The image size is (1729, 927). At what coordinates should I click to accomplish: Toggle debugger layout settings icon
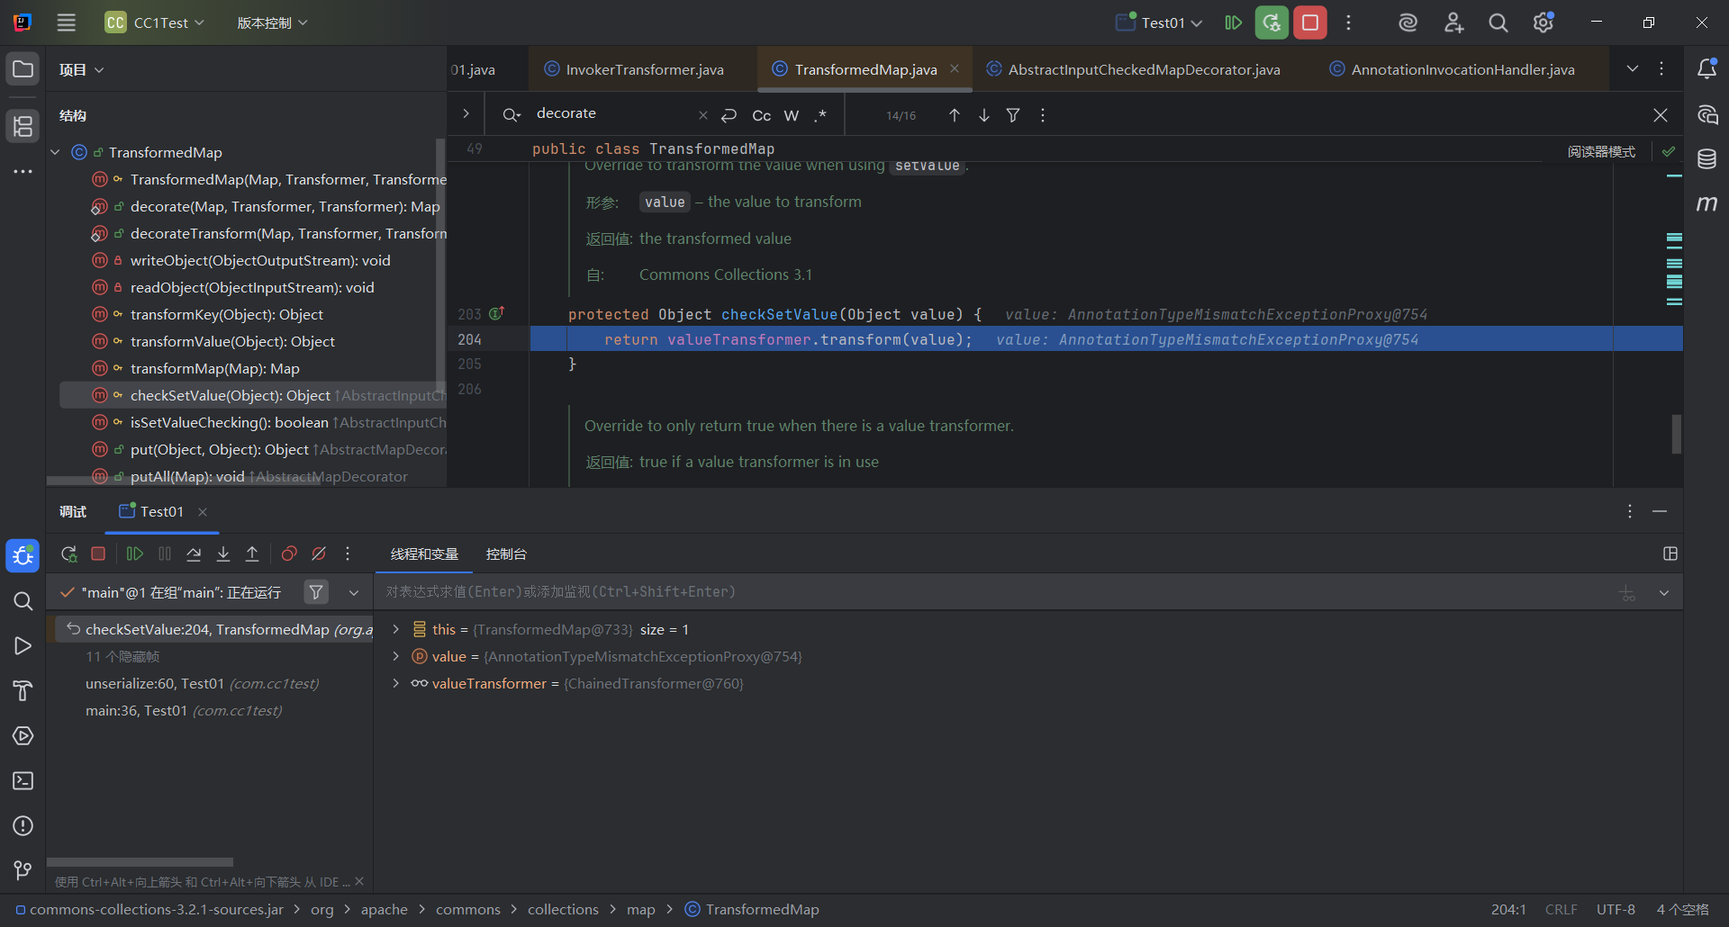(1670, 553)
